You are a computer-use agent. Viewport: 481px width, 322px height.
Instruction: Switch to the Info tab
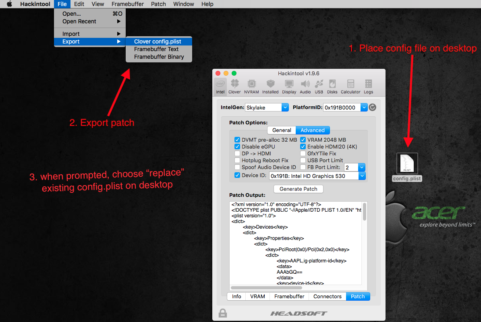point(236,296)
